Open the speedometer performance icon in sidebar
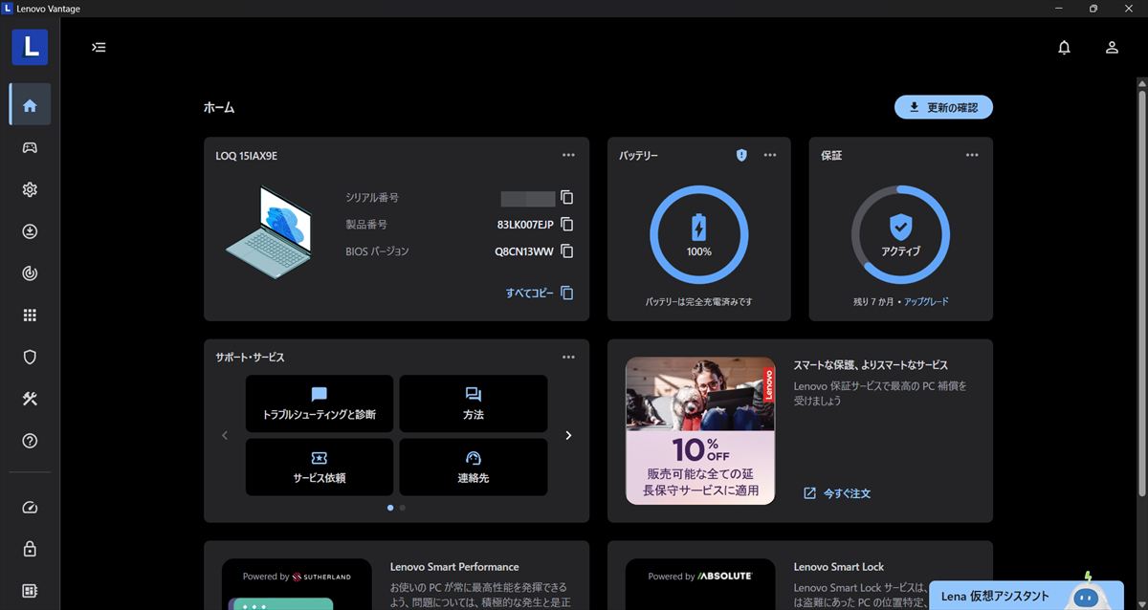Image resolution: width=1148 pixels, height=610 pixels. [x=30, y=508]
